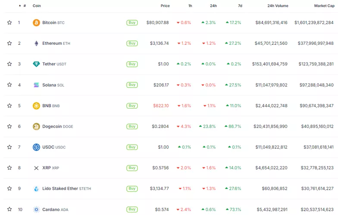Click the Ethereum diamond logo icon
338x215 pixels.
[36, 43]
